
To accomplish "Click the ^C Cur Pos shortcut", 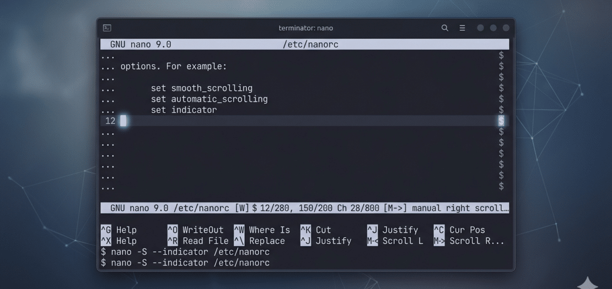I will point(459,230).
